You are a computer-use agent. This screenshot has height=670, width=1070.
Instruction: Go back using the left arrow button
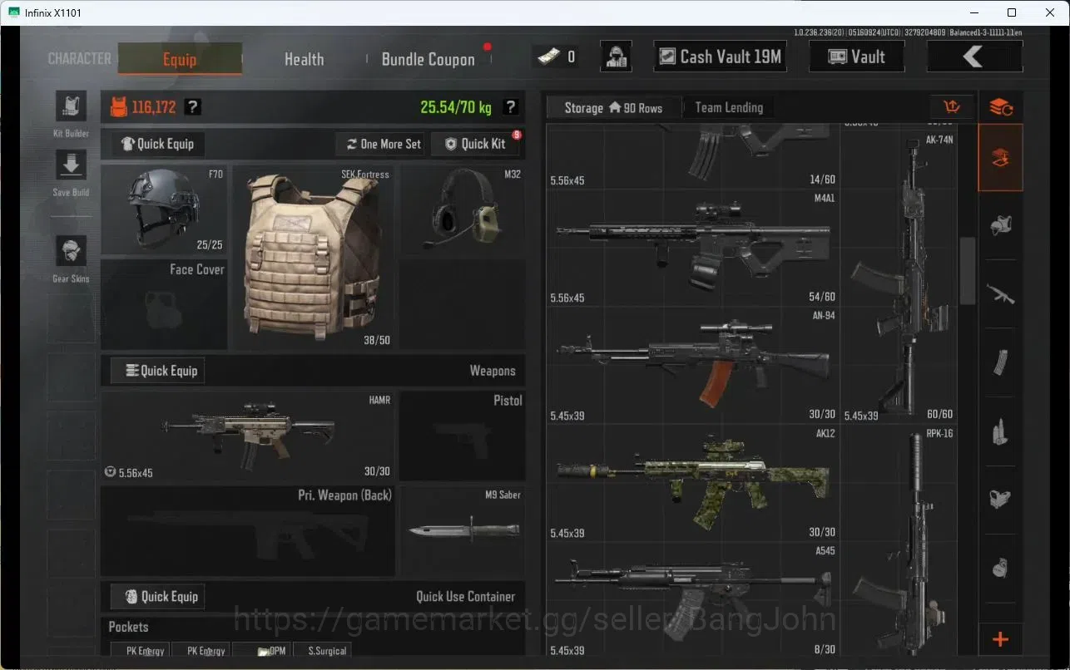click(974, 57)
